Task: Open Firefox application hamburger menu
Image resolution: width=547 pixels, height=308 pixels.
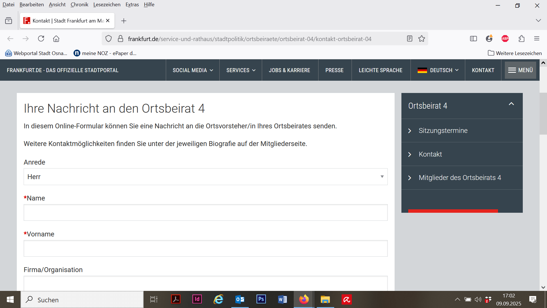Action: (537, 39)
